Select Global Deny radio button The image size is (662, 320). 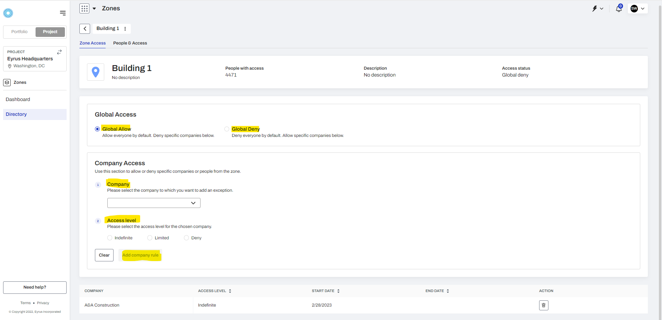coord(227,129)
